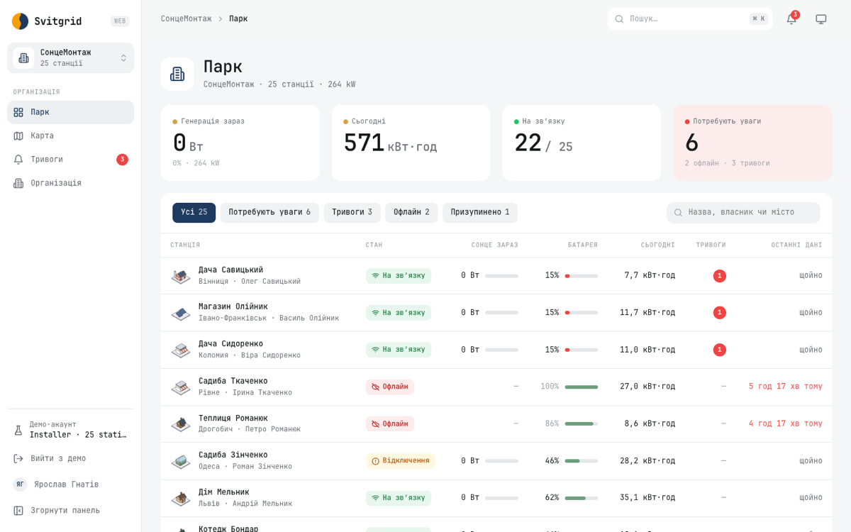This screenshot has width=851, height=532.
Task: Click the Магазин Олійник station icon
Action: coord(181,313)
